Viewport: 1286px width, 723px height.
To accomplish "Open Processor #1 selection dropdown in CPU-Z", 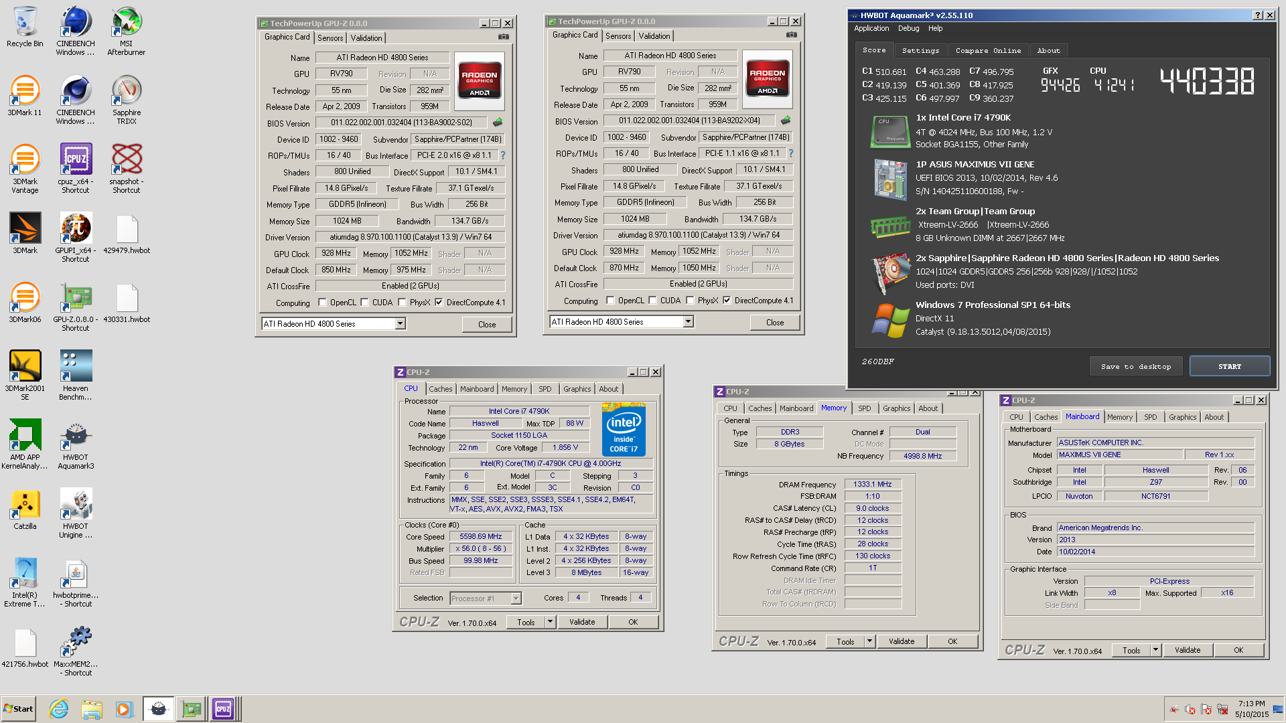I will coord(516,598).
